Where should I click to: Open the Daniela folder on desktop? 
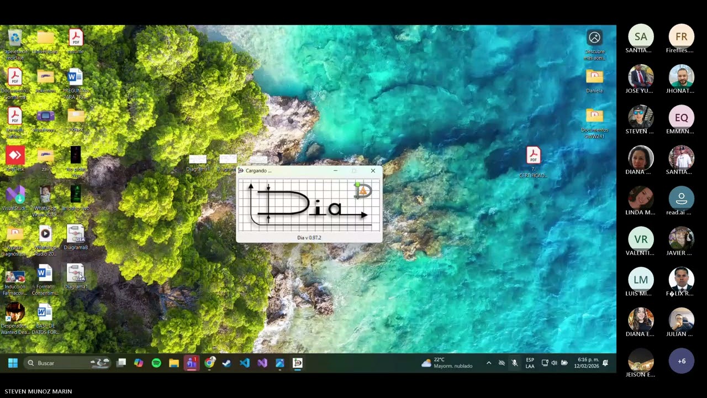pyautogui.click(x=594, y=81)
